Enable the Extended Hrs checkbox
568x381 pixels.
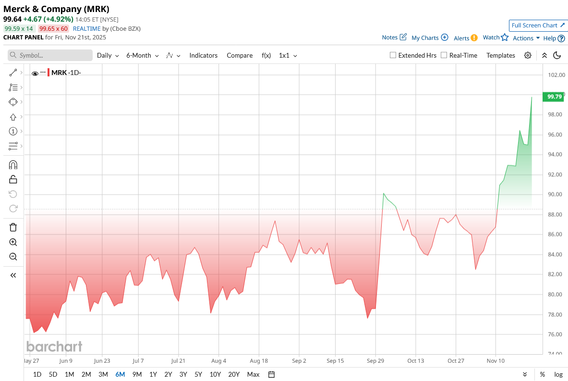pos(393,55)
